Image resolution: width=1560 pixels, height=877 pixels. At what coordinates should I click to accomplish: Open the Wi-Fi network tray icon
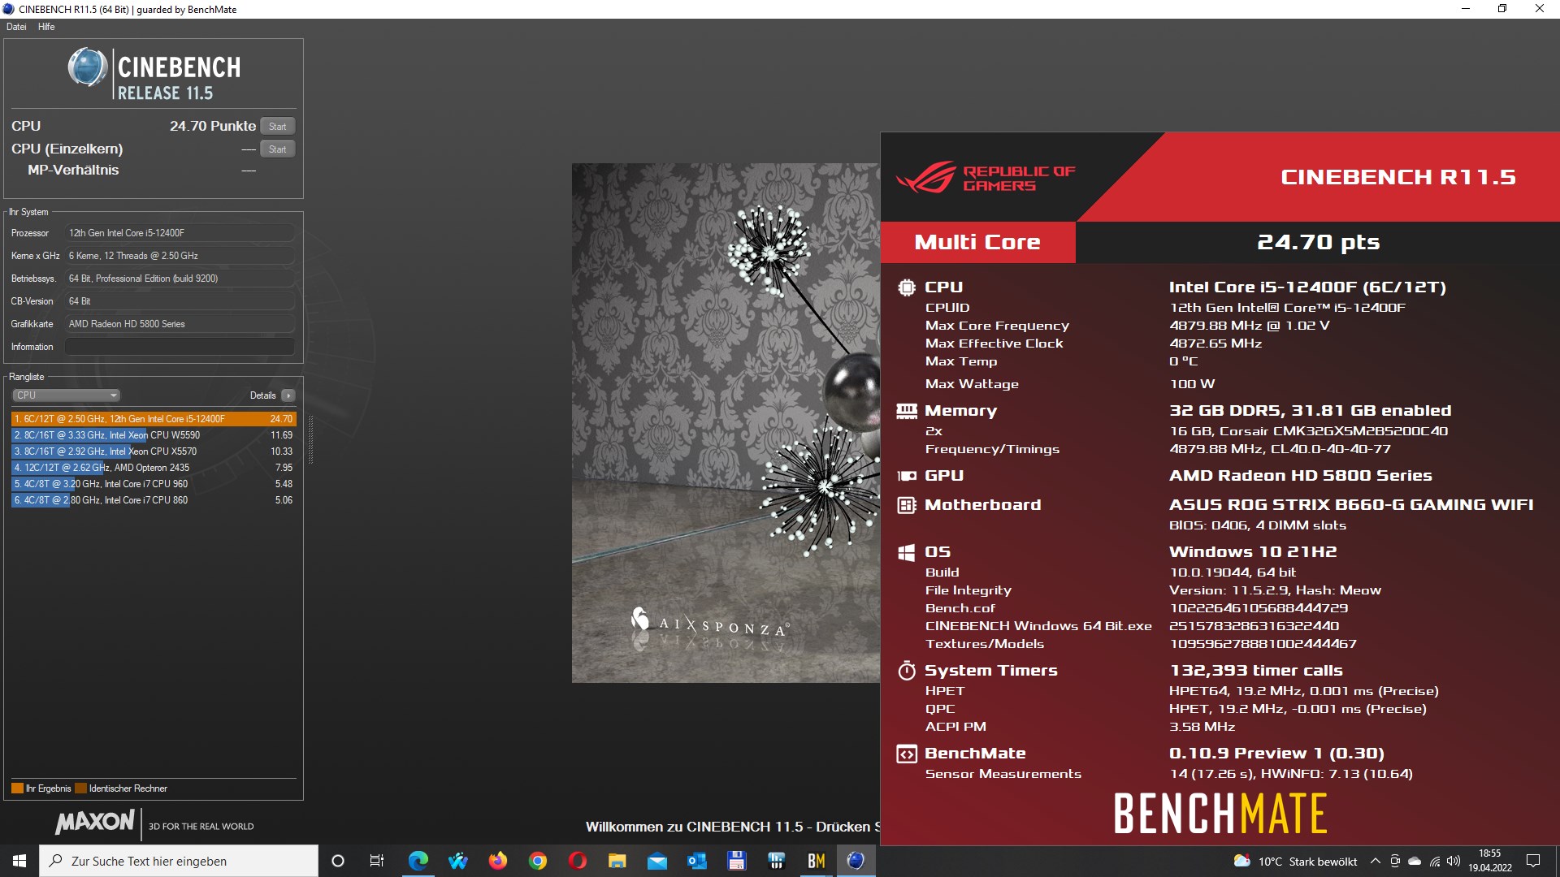point(1435,862)
